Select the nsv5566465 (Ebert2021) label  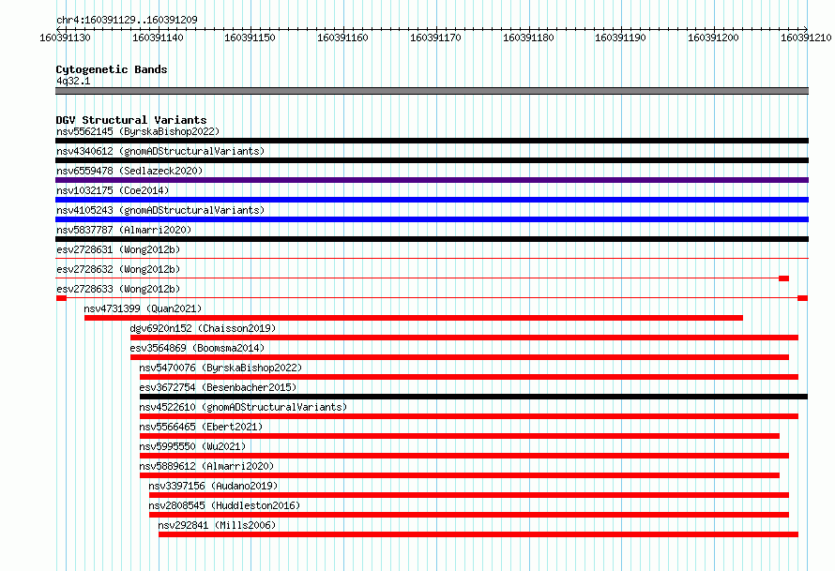201,427
